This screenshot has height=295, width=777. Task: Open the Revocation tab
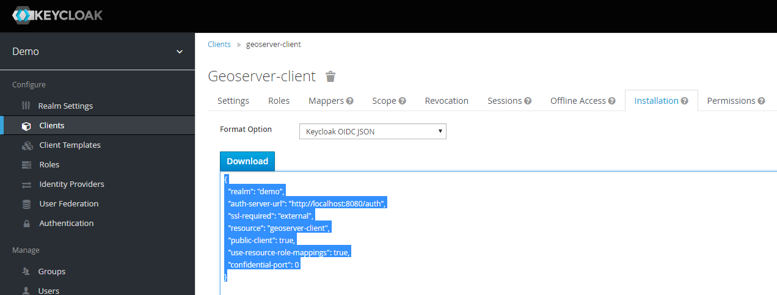click(x=447, y=101)
